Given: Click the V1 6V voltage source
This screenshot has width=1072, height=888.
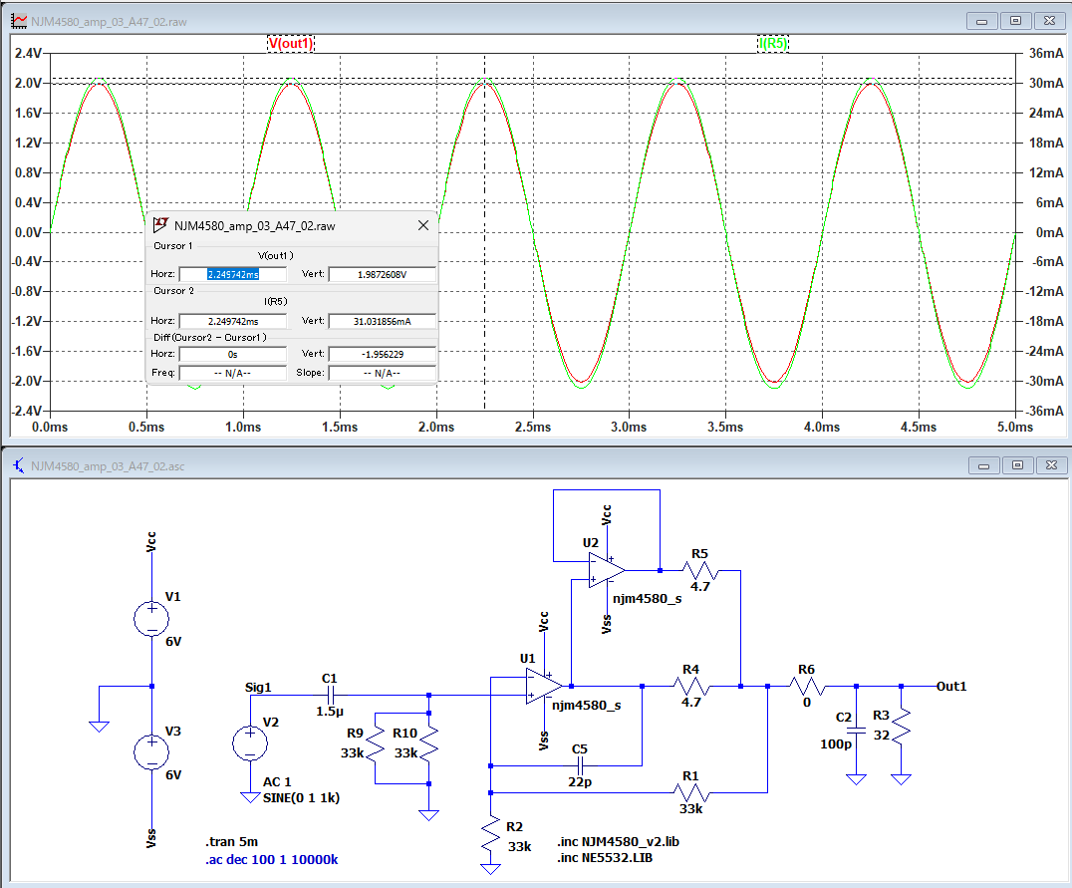Looking at the screenshot, I should click(151, 618).
